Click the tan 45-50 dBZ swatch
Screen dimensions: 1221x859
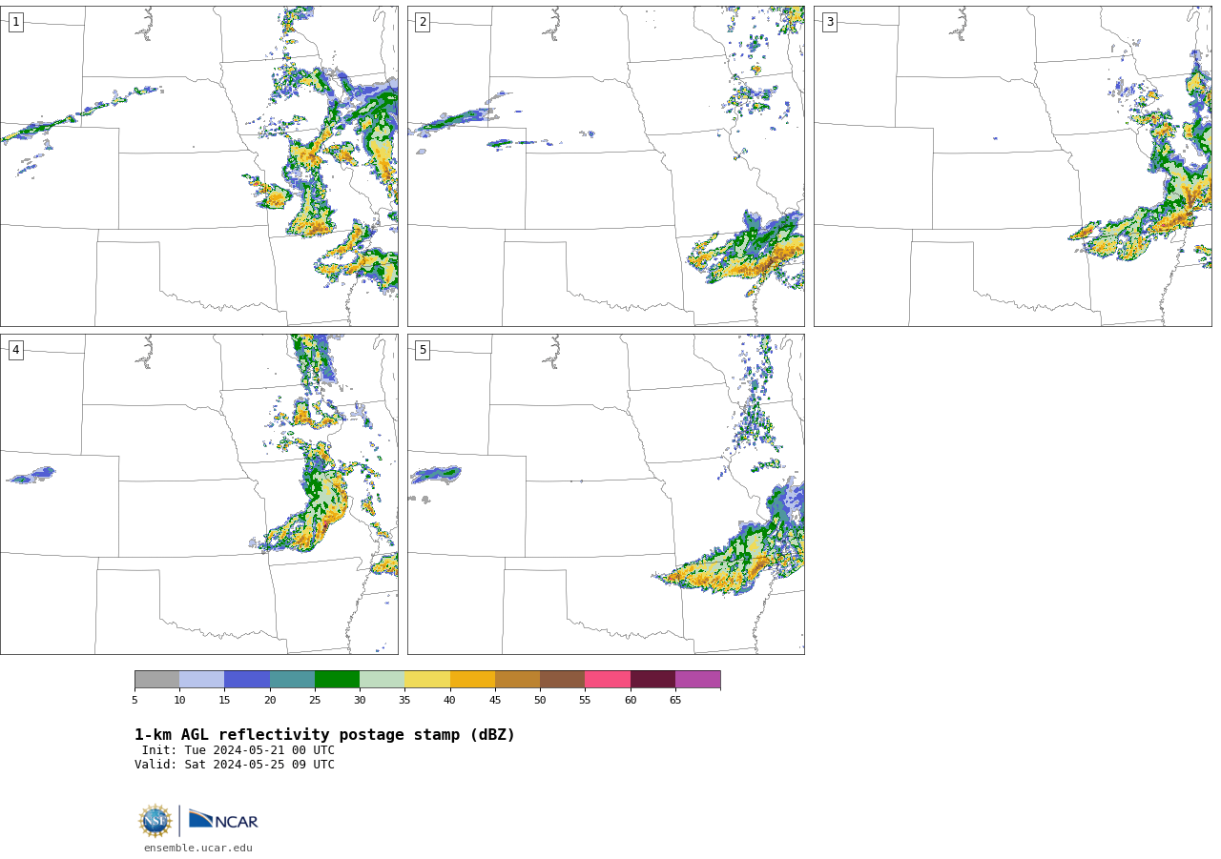(517, 679)
